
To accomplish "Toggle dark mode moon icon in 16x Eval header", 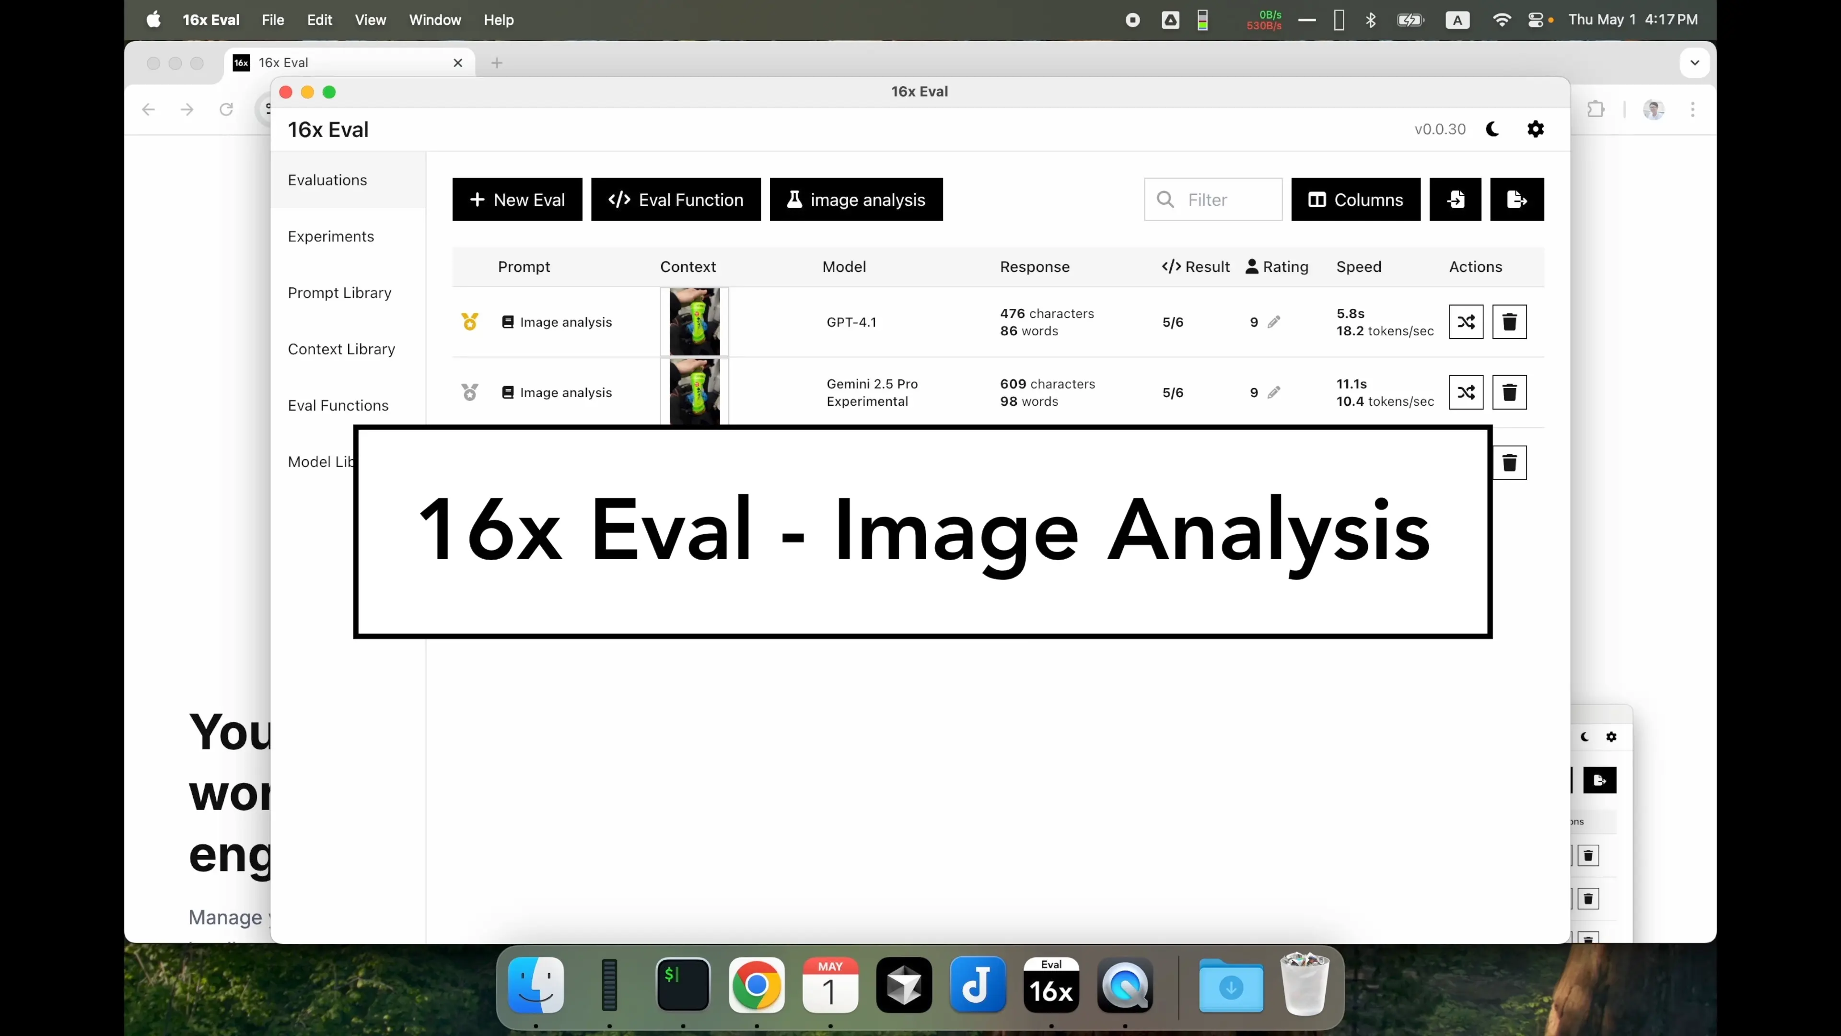I will 1492,129.
